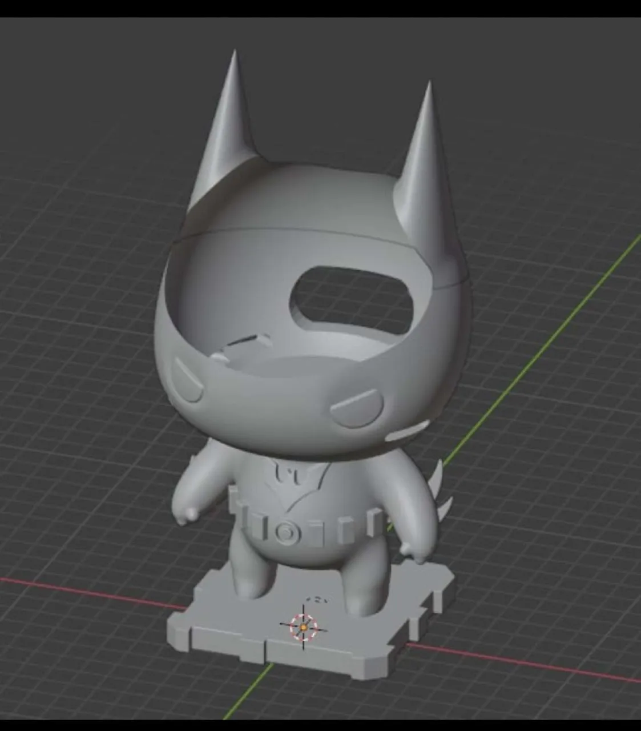Click the 3D cursor on the base
The width and height of the screenshot is (641, 731).
(x=303, y=626)
